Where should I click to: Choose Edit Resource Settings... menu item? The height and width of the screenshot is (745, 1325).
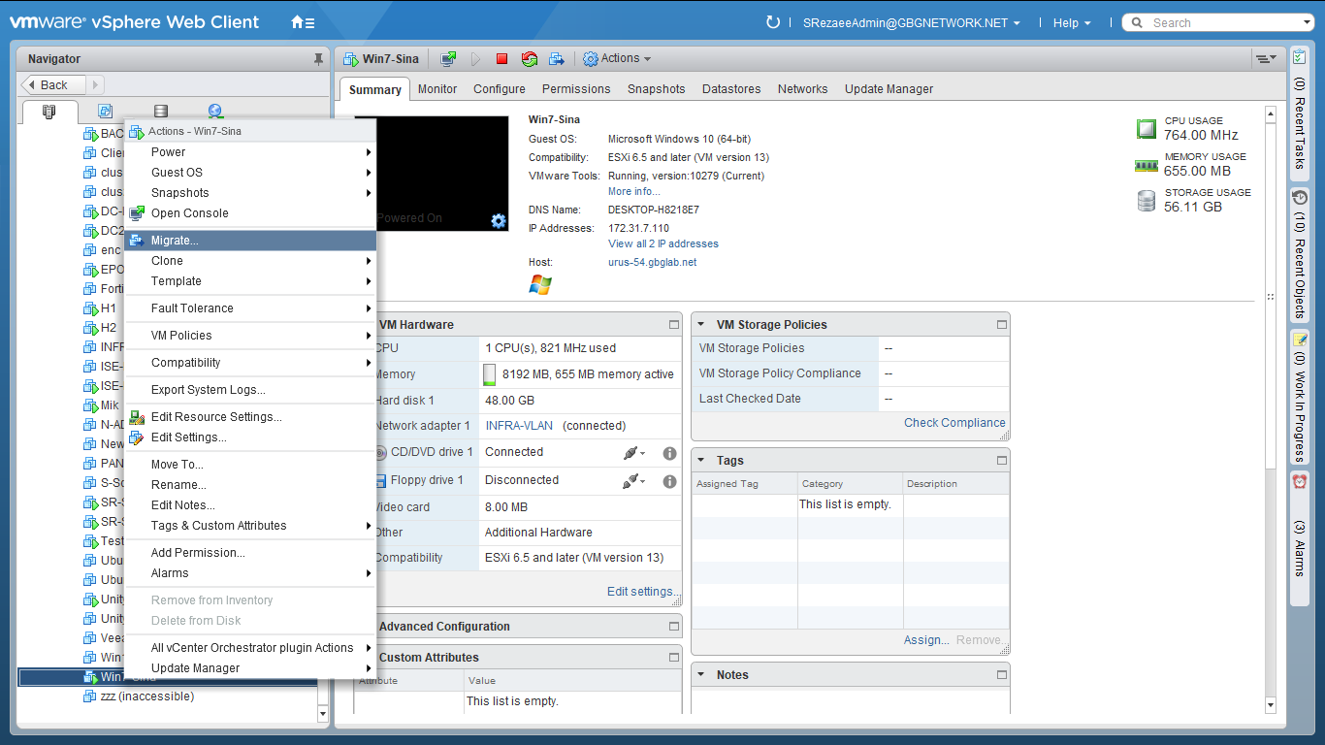point(250,417)
